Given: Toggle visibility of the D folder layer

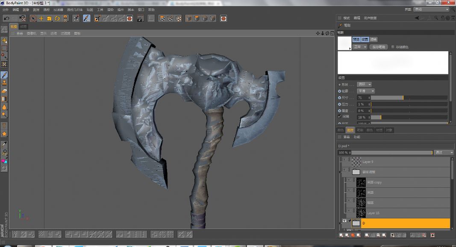Looking at the screenshot, I should tap(344, 221).
